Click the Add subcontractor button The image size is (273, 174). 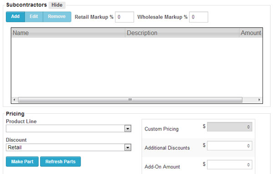click(15, 17)
